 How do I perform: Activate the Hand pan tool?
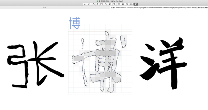point(123,4)
